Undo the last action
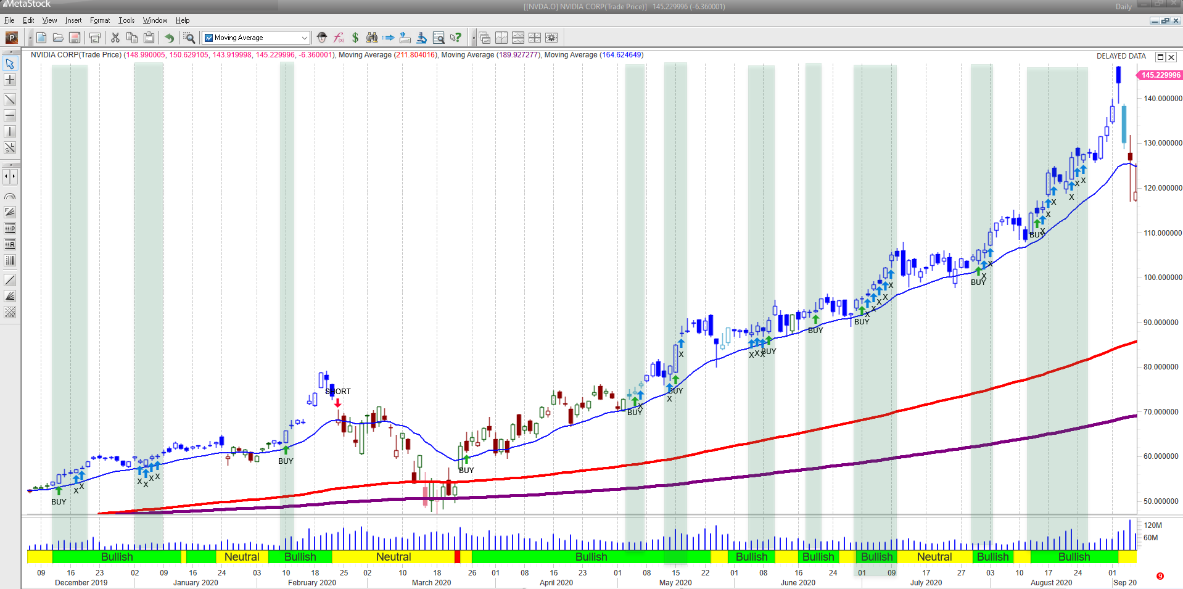Viewport: 1183px width, 589px height. tap(169, 38)
